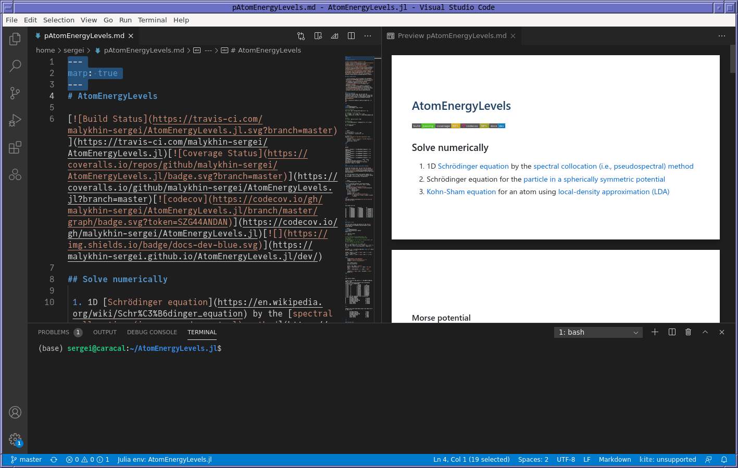Click the 'Ln 4, Col 1' cursor position
The height and width of the screenshot is (468, 738).
(x=471, y=460)
